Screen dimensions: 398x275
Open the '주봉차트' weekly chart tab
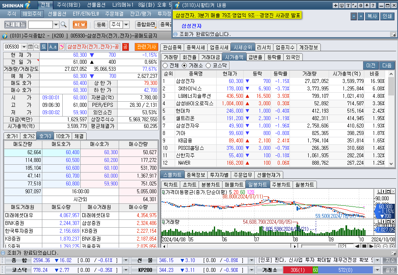pos(281,185)
